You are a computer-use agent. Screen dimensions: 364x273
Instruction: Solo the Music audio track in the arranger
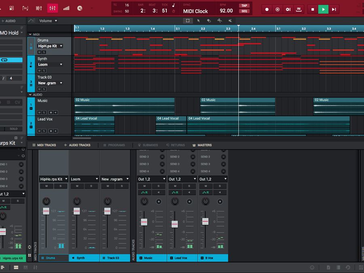click(44, 112)
